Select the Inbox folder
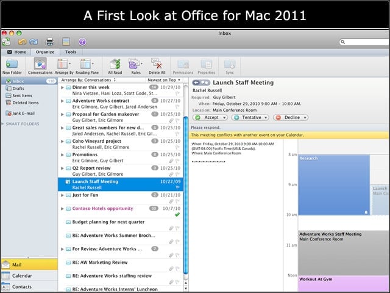 [29, 81]
